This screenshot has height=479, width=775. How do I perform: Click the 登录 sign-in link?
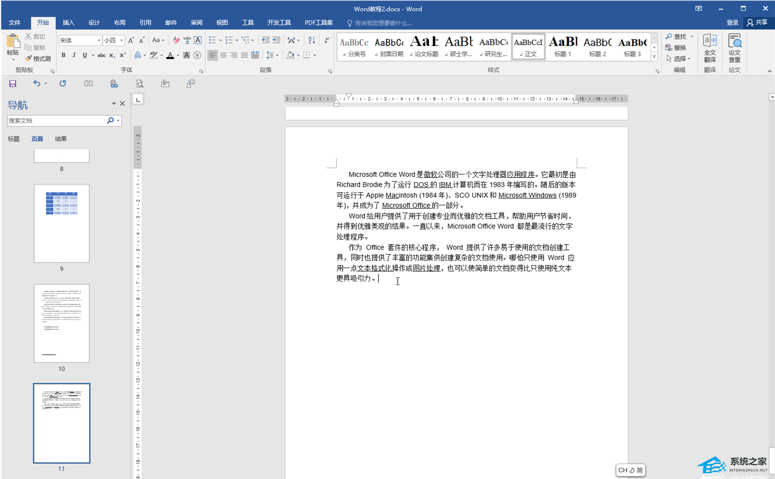point(733,23)
